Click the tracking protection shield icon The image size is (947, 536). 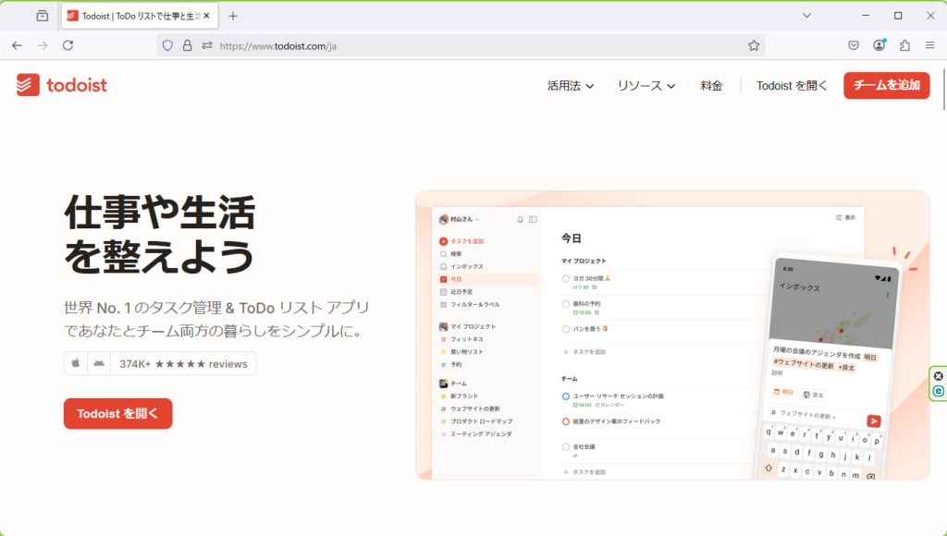(x=167, y=45)
